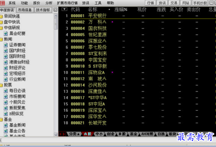This screenshot has height=147, width=216.
Task: Select the 创业 bottom tab
Action: click(111, 134)
